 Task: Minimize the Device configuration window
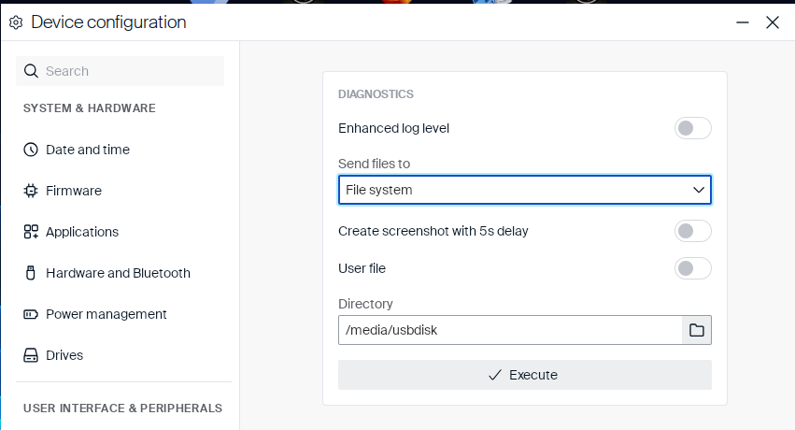(743, 22)
